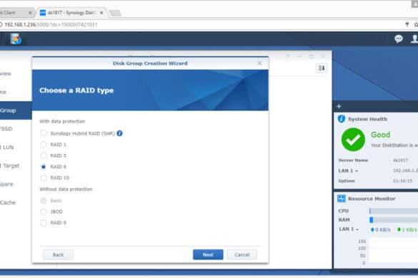Click the System Health widget title
This screenshot has width=418, height=278.
367,119
